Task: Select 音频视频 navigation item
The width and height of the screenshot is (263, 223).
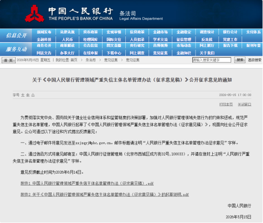Action: pos(160,46)
